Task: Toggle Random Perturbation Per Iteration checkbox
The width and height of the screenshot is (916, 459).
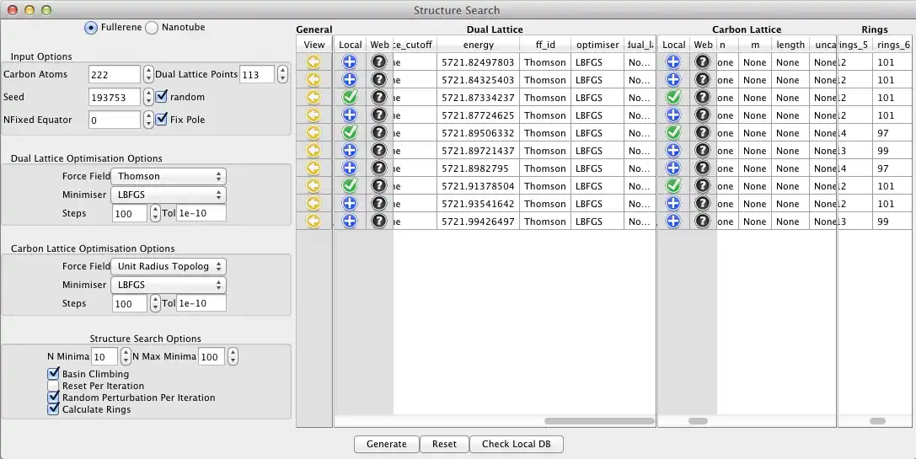Action: pyautogui.click(x=53, y=398)
